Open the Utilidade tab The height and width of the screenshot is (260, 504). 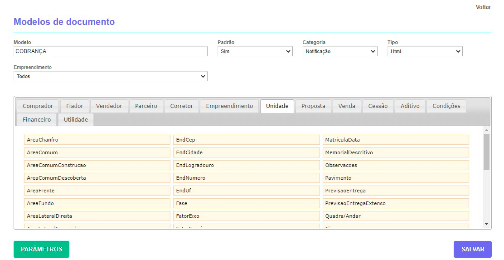76,120
